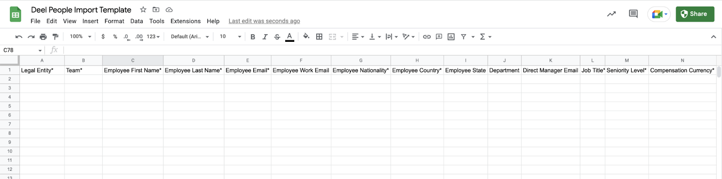This screenshot has height=179, width=722.
Task: Open the Format menu
Action: click(114, 21)
